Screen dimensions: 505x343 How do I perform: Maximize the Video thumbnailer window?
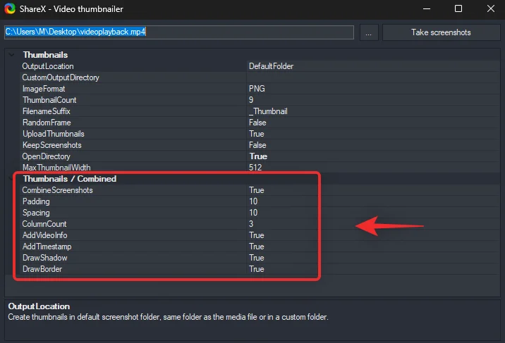tap(458, 9)
